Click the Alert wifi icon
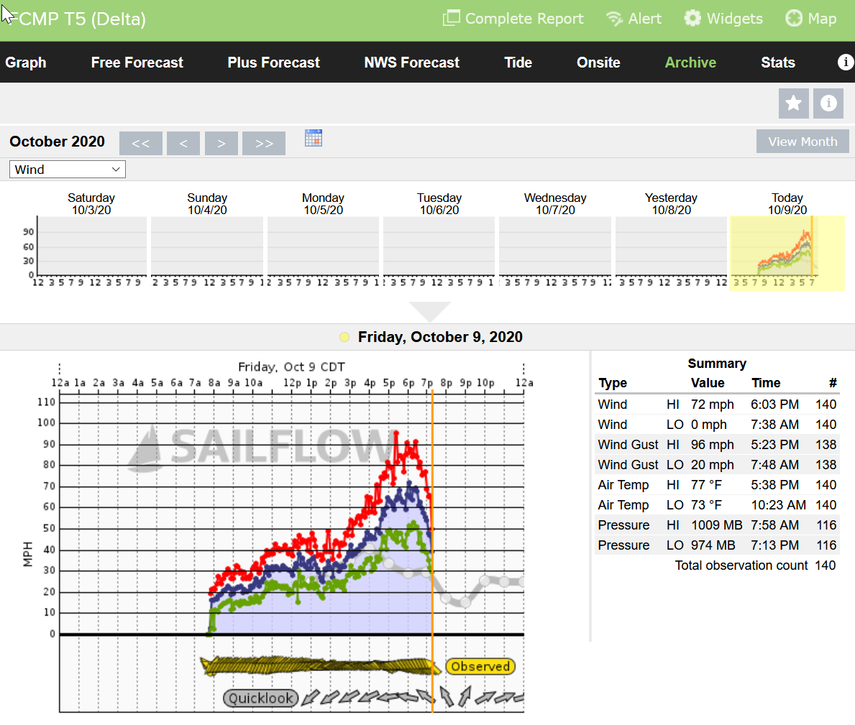Image resolution: width=855 pixels, height=725 pixels. (614, 19)
